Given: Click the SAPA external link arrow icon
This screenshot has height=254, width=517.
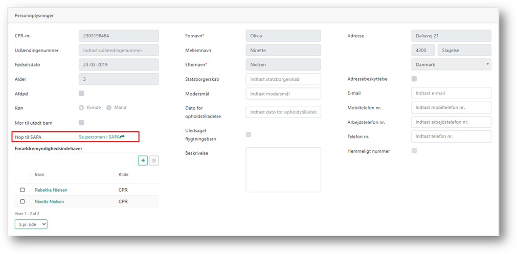Looking at the screenshot, I should (x=122, y=137).
